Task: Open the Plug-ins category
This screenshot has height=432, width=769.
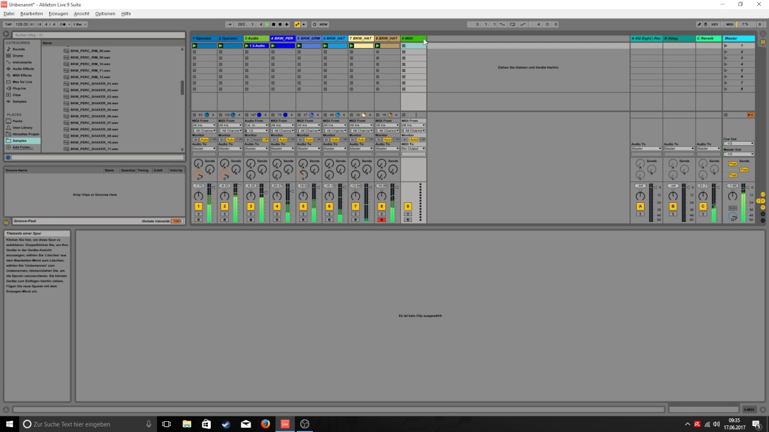Action: 19,88
